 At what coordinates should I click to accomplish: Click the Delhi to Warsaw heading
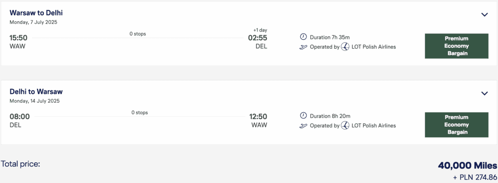(x=36, y=91)
